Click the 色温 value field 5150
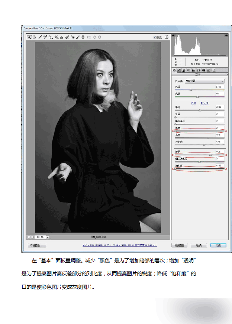 coord(220,87)
